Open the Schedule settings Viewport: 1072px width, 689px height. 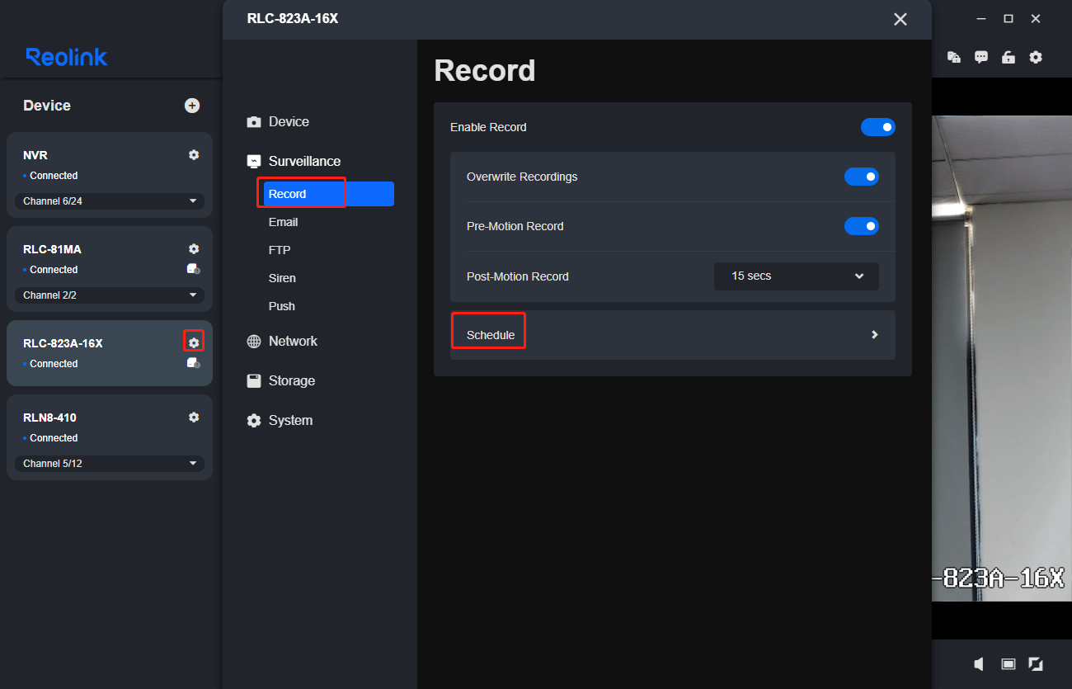(673, 335)
